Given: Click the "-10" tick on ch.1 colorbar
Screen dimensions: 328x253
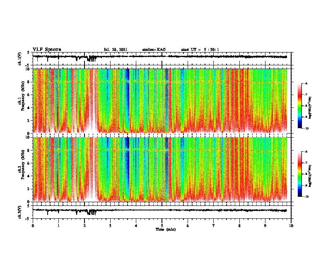Looking at the screenshot, I should pyautogui.click(x=306, y=129).
